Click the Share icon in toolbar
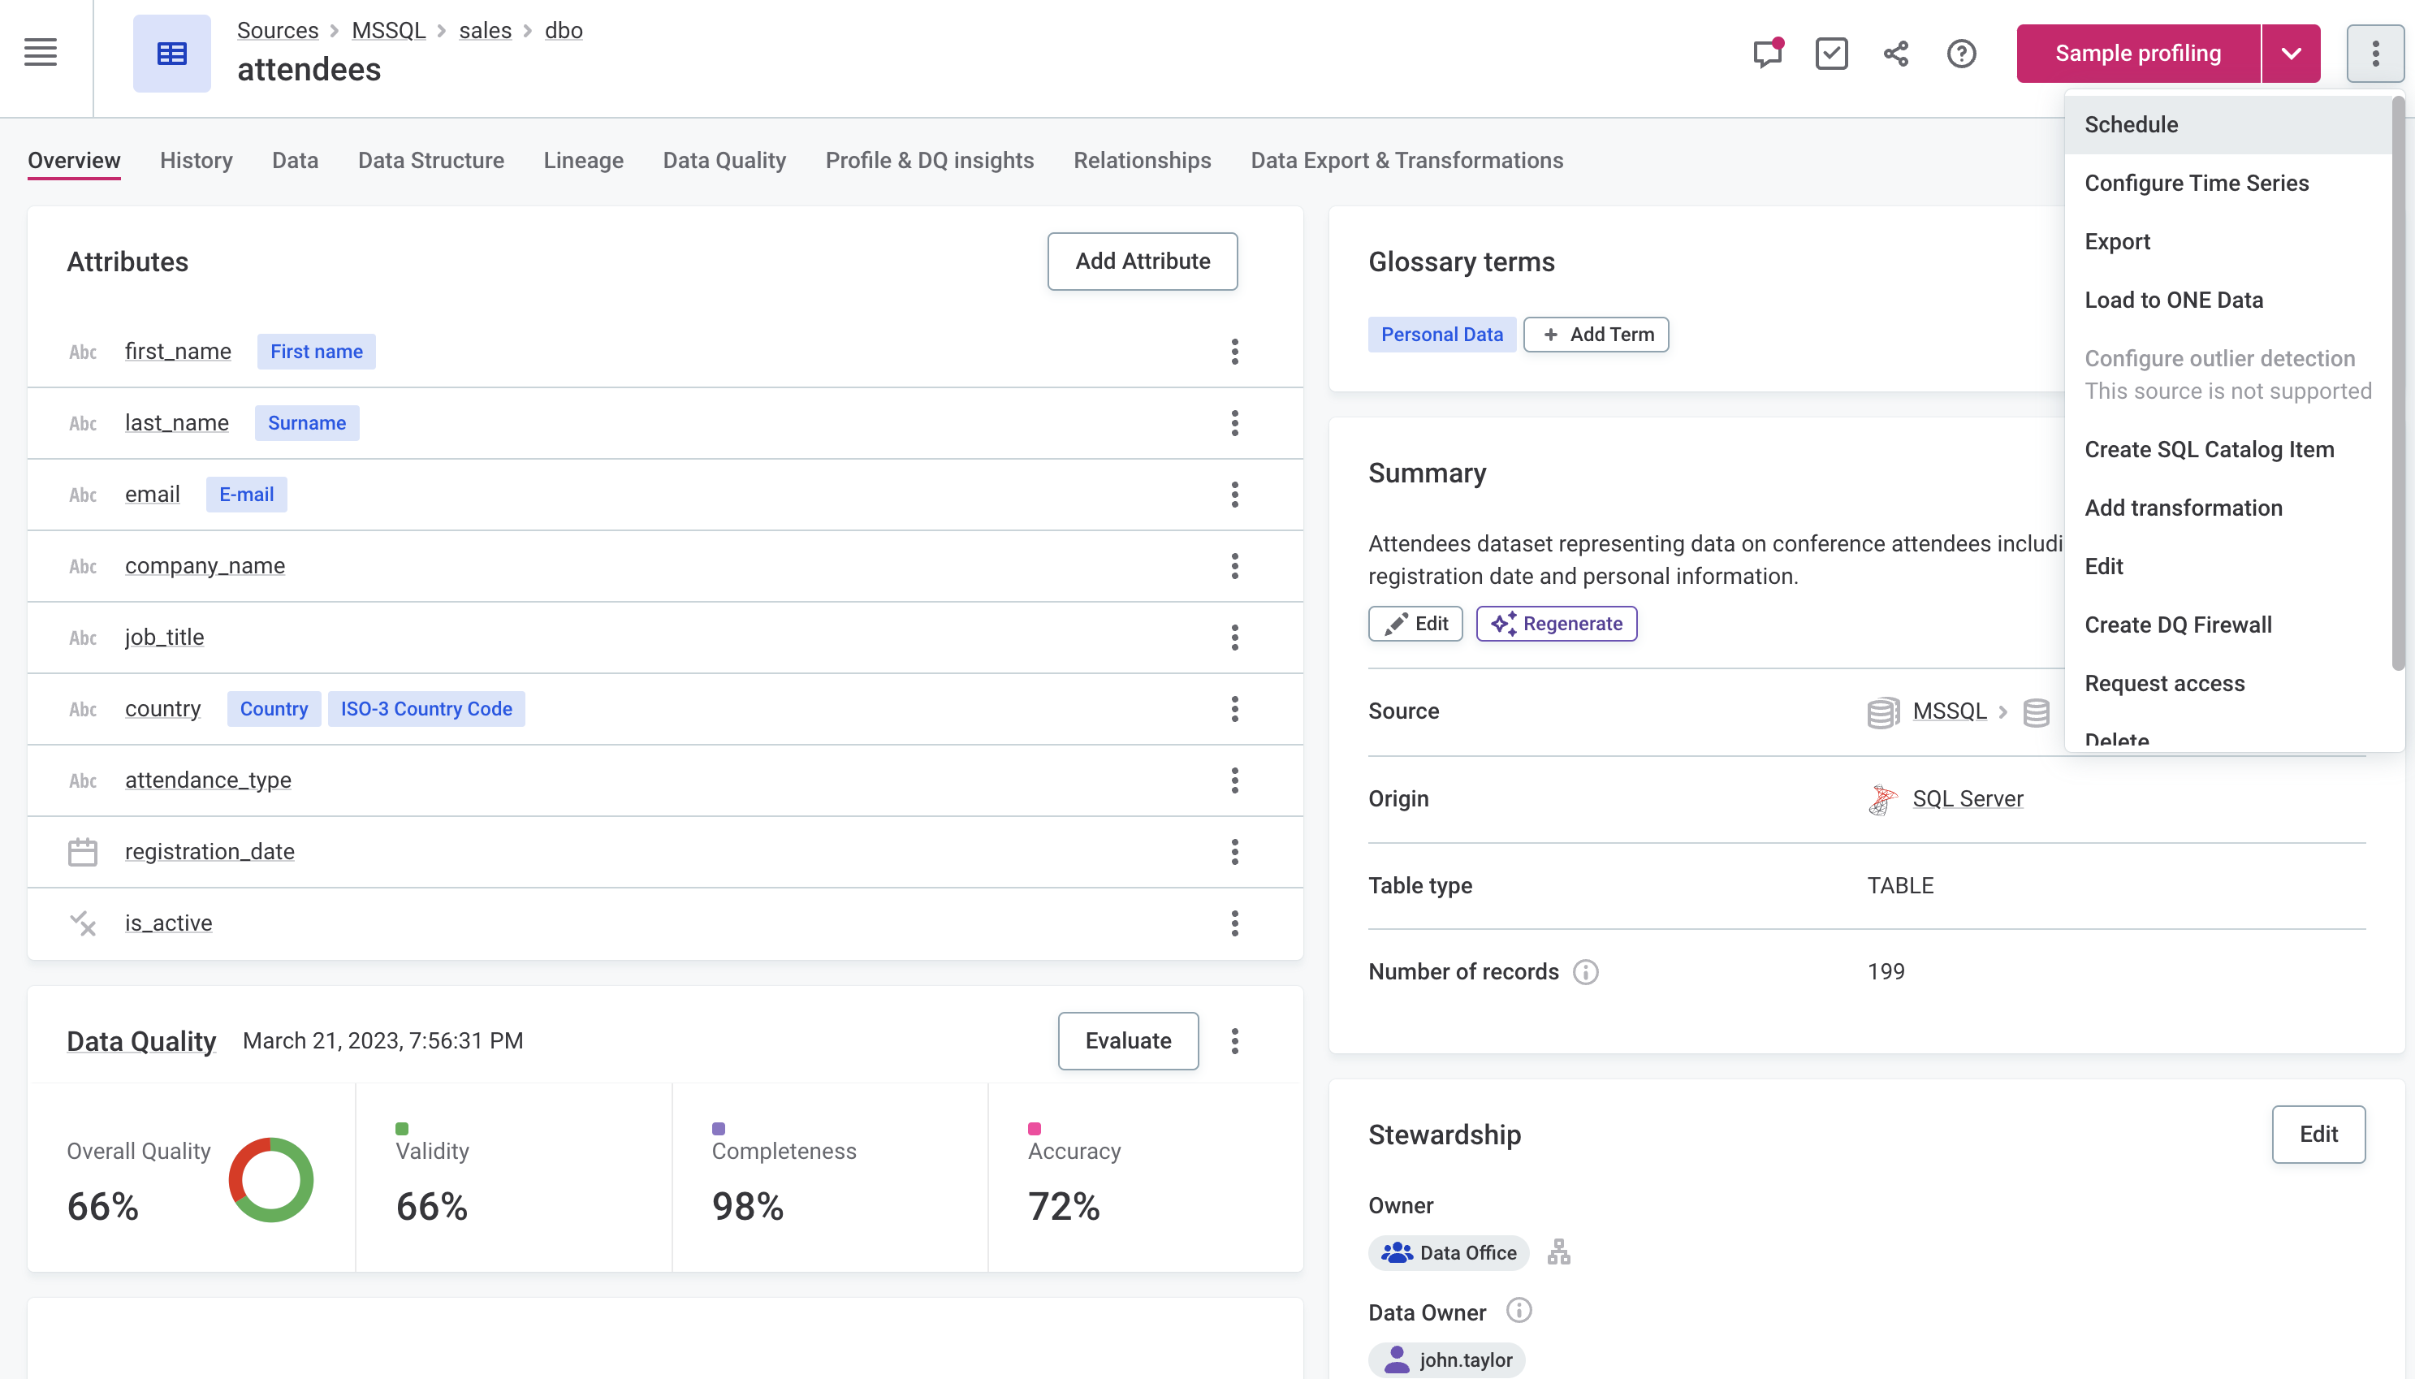The height and width of the screenshot is (1379, 2415). [x=1896, y=53]
